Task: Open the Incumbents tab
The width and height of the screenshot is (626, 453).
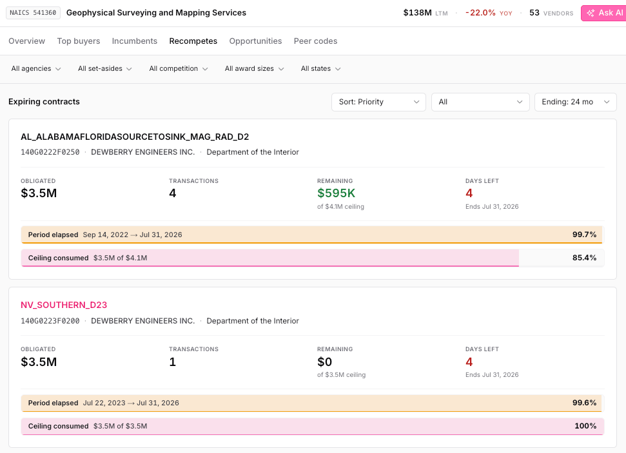Action: (135, 41)
